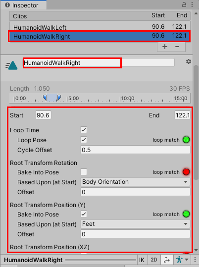This screenshot has width=199, height=267.
Task: Click the End frame field showing 122.1
Action: click(182, 115)
